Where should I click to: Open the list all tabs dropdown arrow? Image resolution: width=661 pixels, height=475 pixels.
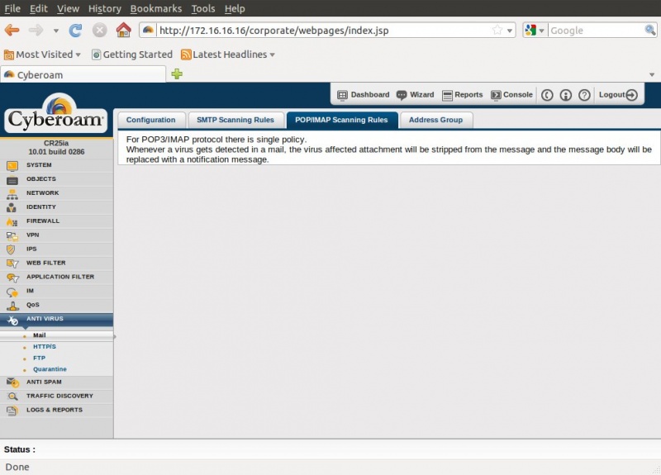click(652, 74)
